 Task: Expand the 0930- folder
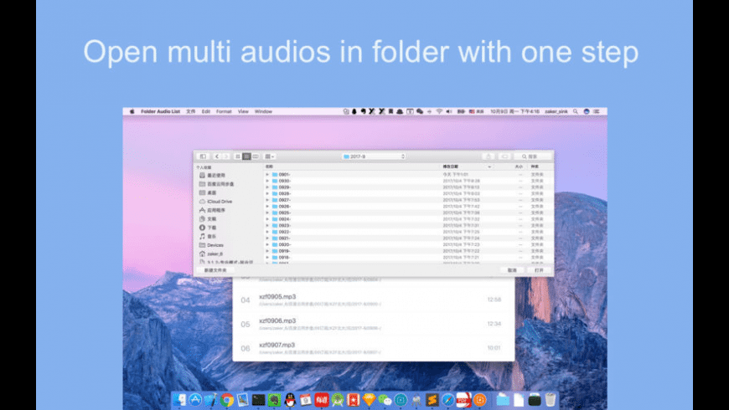pos(267,181)
